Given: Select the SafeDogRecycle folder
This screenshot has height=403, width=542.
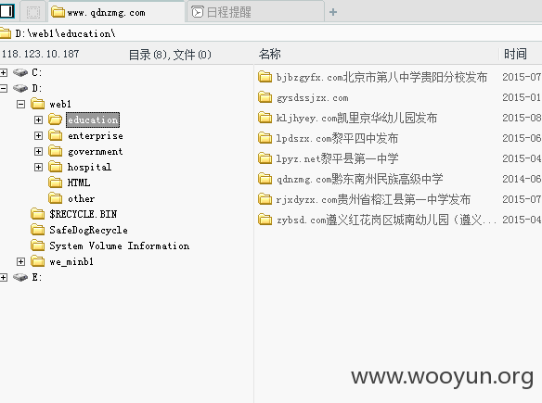Looking at the screenshot, I should pos(88,230).
